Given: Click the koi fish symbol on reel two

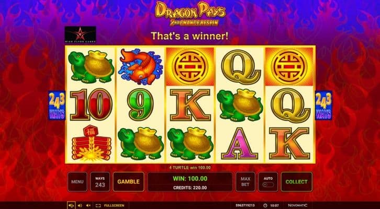Looking at the screenshot, I should pos(140,66).
